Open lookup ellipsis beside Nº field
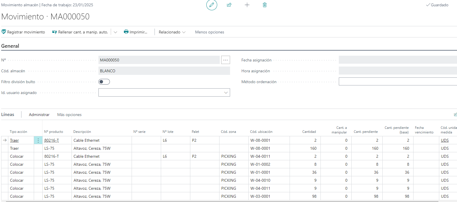This screenshot has width=457, height=202. click(225, 60)
